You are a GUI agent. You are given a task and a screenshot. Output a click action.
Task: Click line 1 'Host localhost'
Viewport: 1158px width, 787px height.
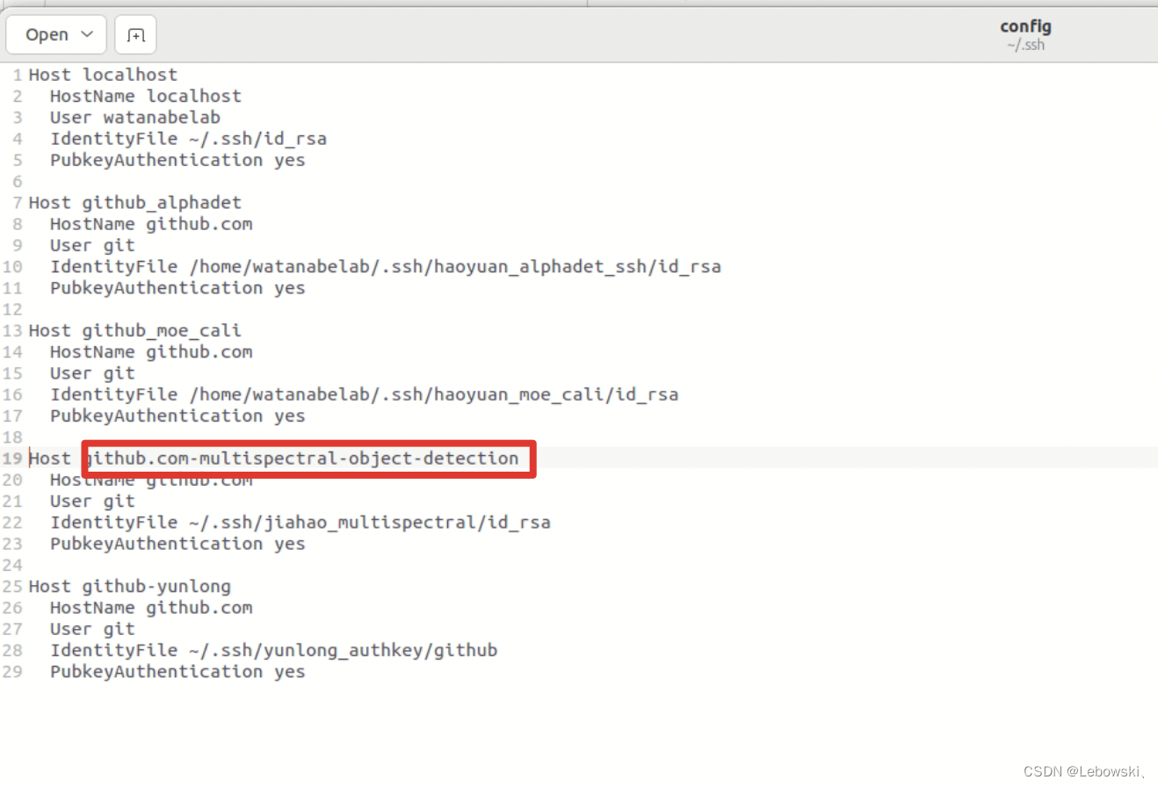point(103,75)
